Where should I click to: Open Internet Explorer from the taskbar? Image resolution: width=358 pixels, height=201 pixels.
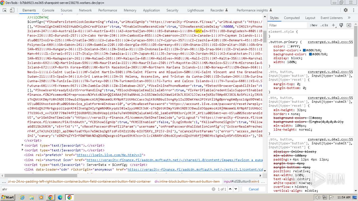(x=22, y=197)
